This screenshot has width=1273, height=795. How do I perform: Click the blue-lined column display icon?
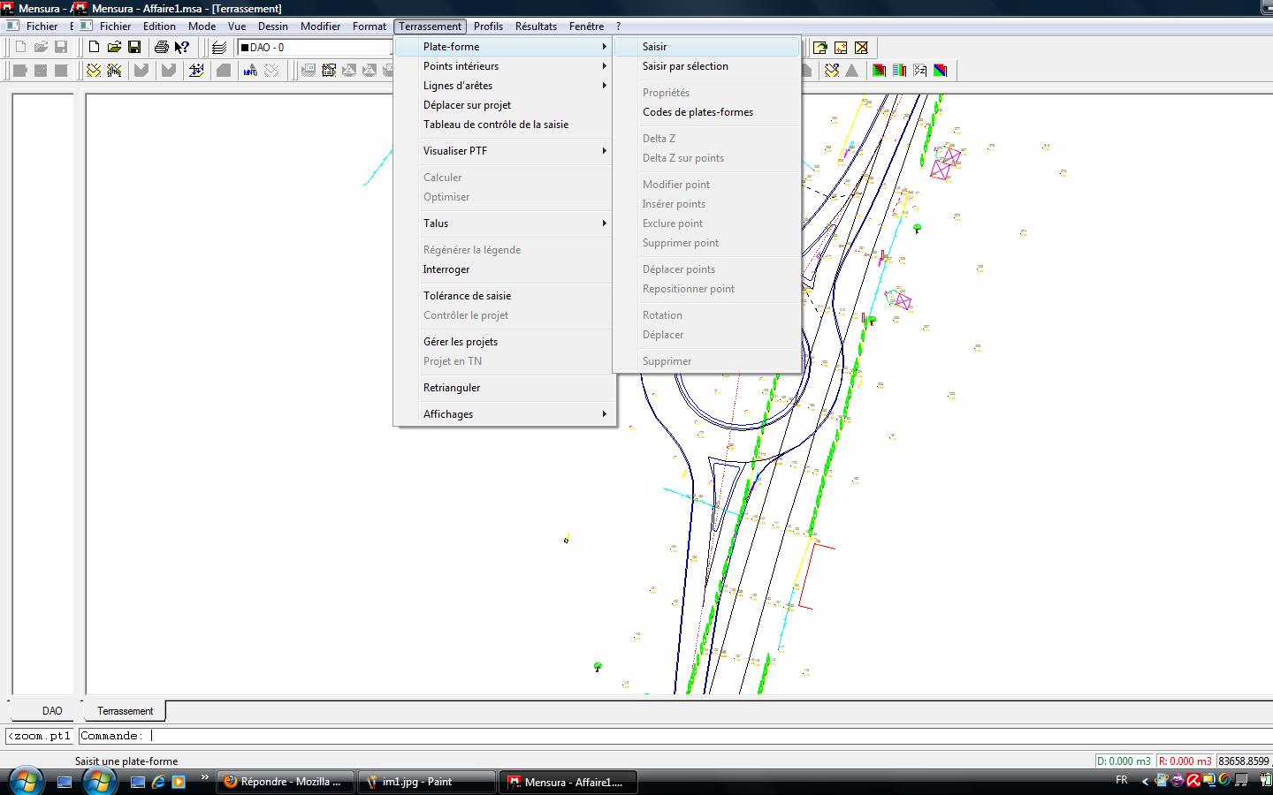coord(899,71)
